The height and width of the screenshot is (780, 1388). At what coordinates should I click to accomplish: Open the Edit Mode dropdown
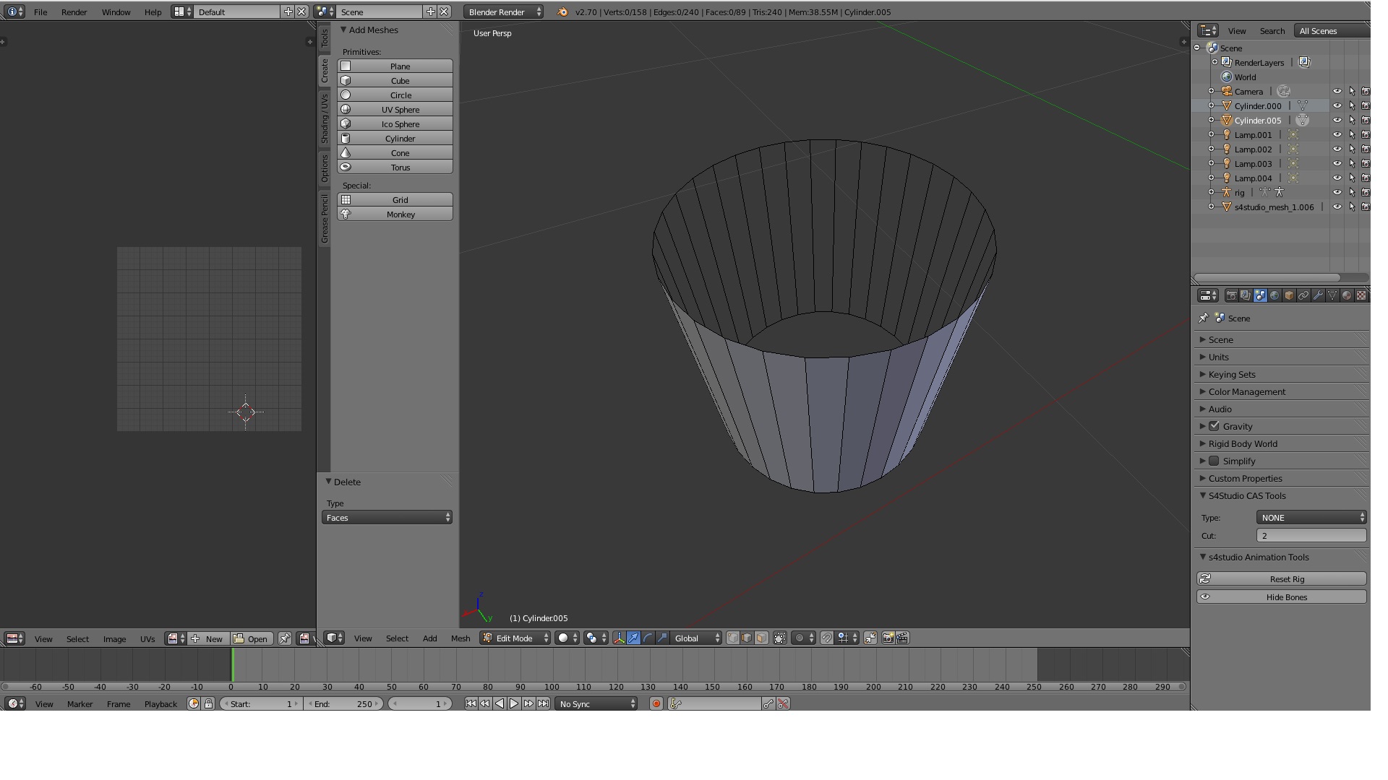(x=515, y=638)
